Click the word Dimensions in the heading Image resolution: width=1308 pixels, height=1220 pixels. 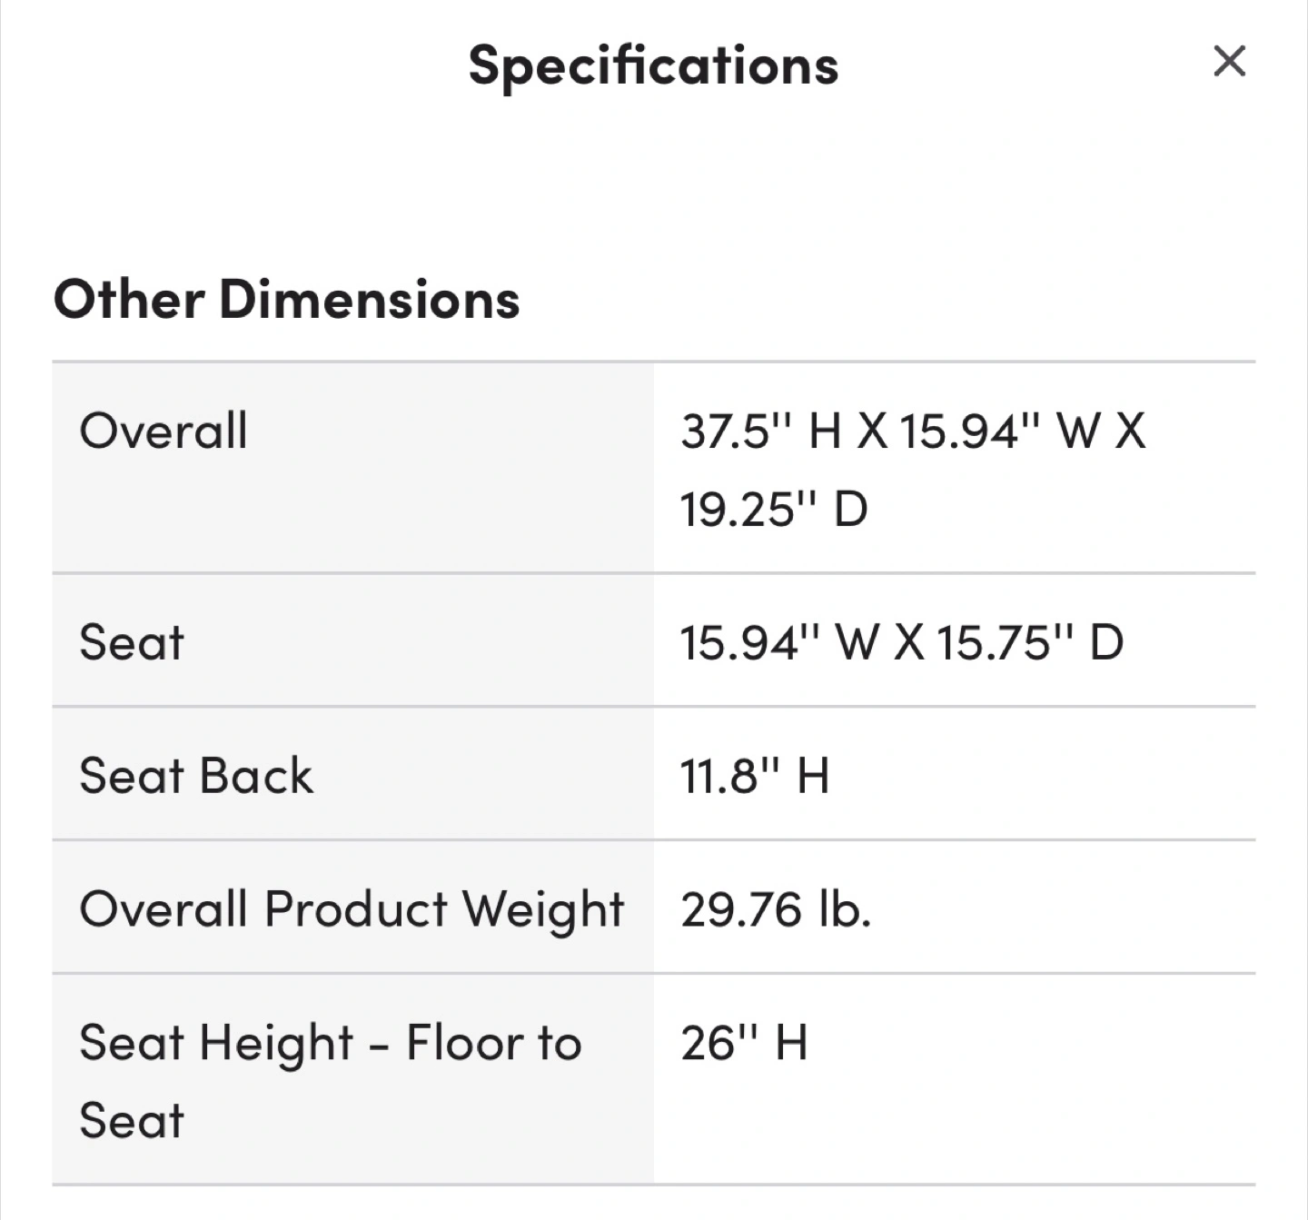(x=370, y=299)
